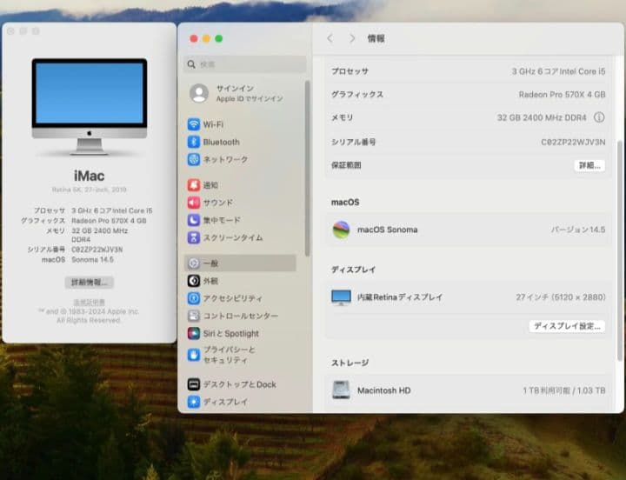Click the sidebar scrollbar
This screenshot has width=626, height=480.
(x=307, y=168)
